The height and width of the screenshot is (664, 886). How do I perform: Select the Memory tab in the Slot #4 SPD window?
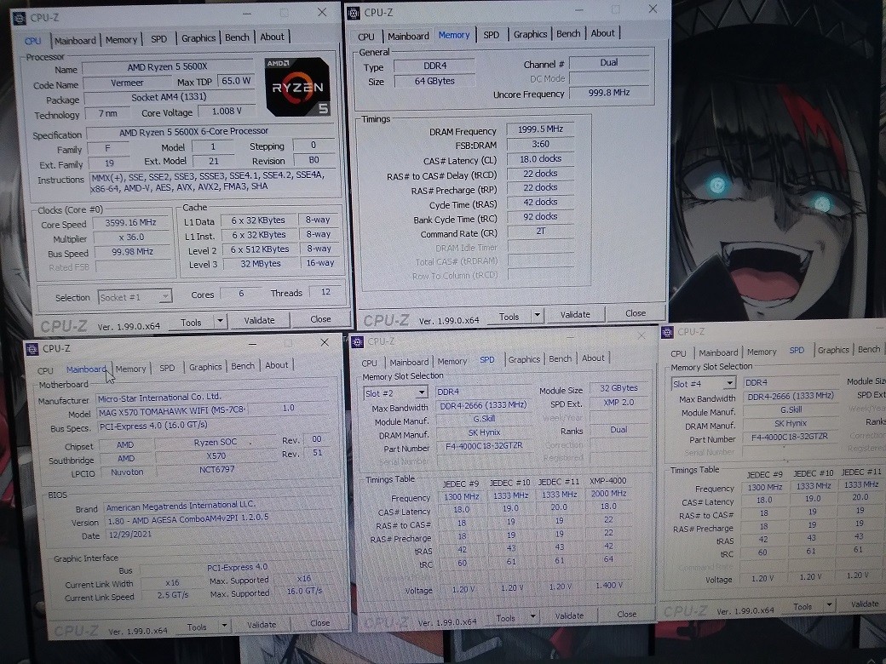(x=762, y=352)
